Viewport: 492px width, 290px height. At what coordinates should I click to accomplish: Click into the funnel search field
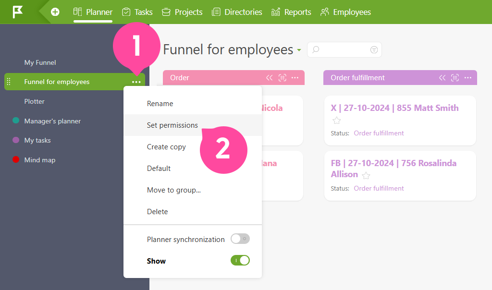pyautogui.click(x=344, y=49)
